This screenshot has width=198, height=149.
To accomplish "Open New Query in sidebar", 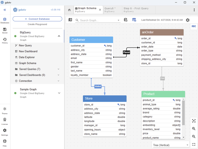I will tap(25, 45).
